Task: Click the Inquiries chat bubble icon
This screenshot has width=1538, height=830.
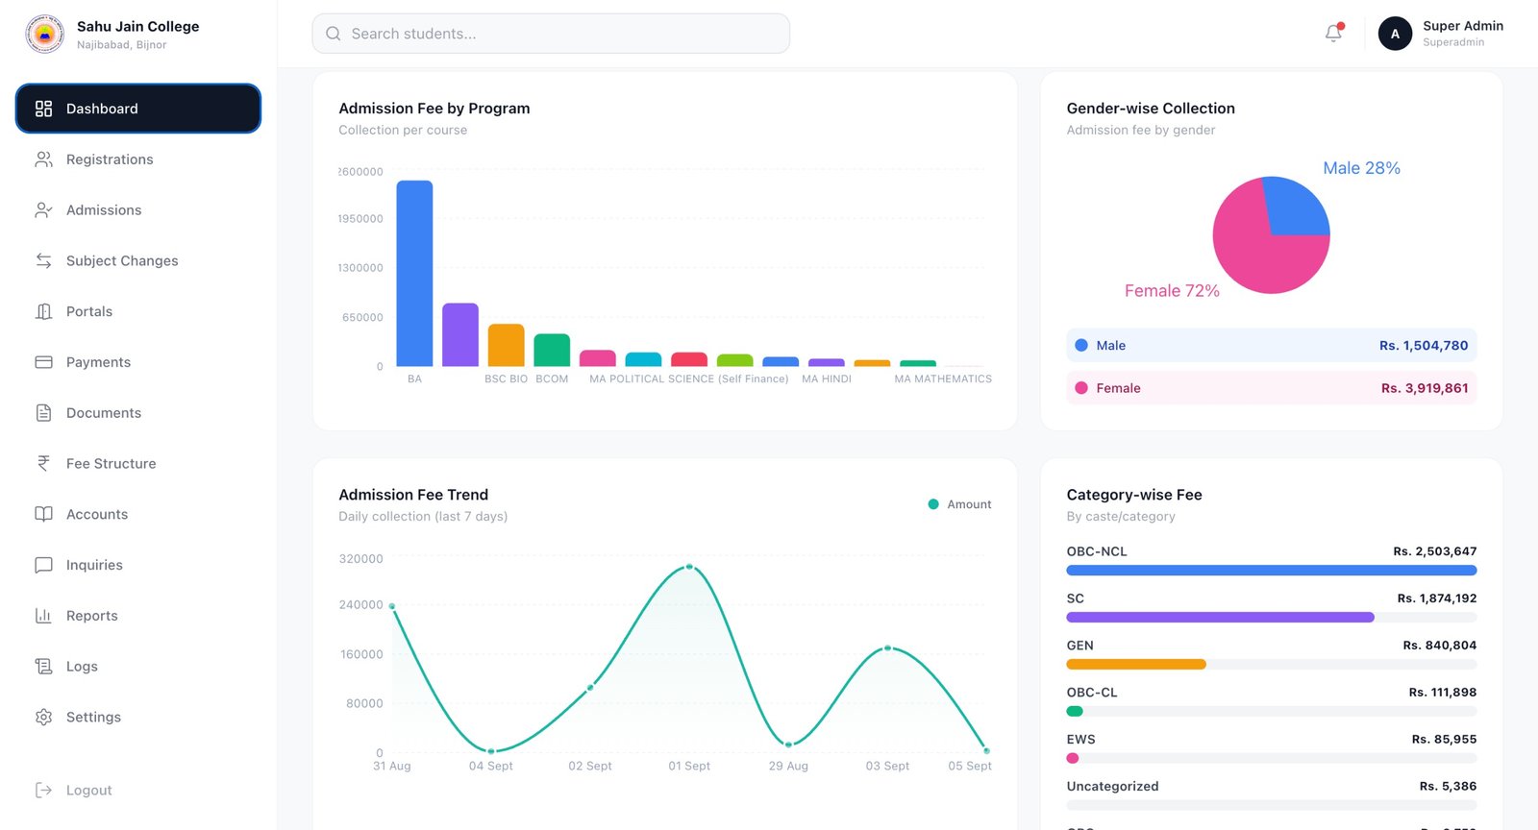Action: click(x=43, y=565)
